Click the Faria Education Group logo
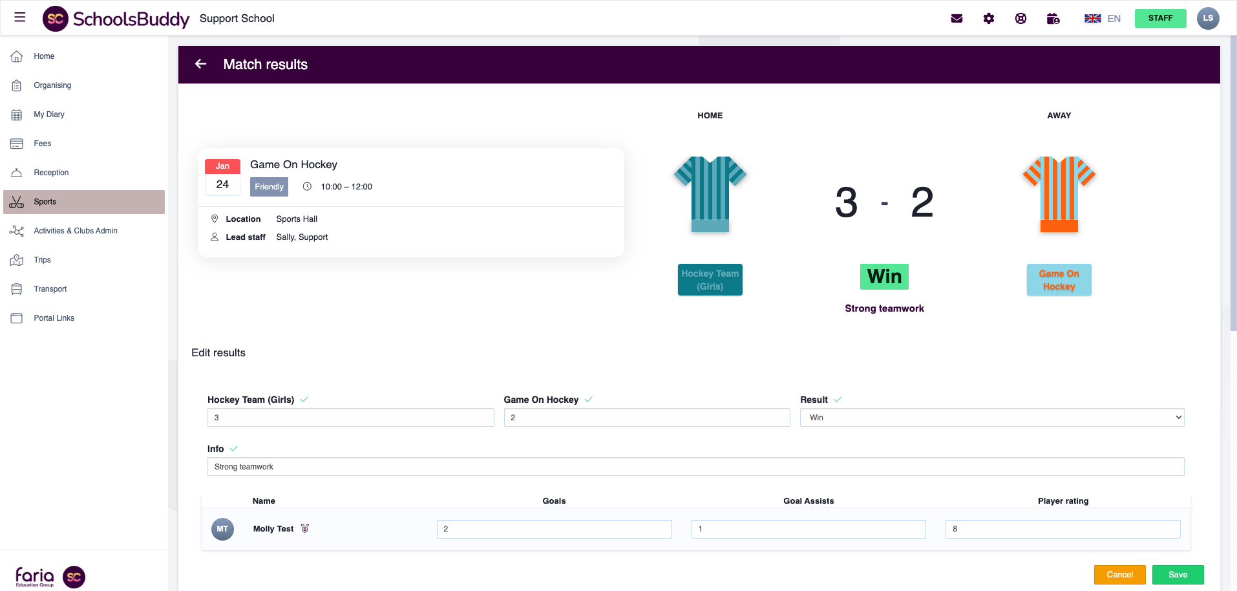The image size is (1237, 591). 36,576
